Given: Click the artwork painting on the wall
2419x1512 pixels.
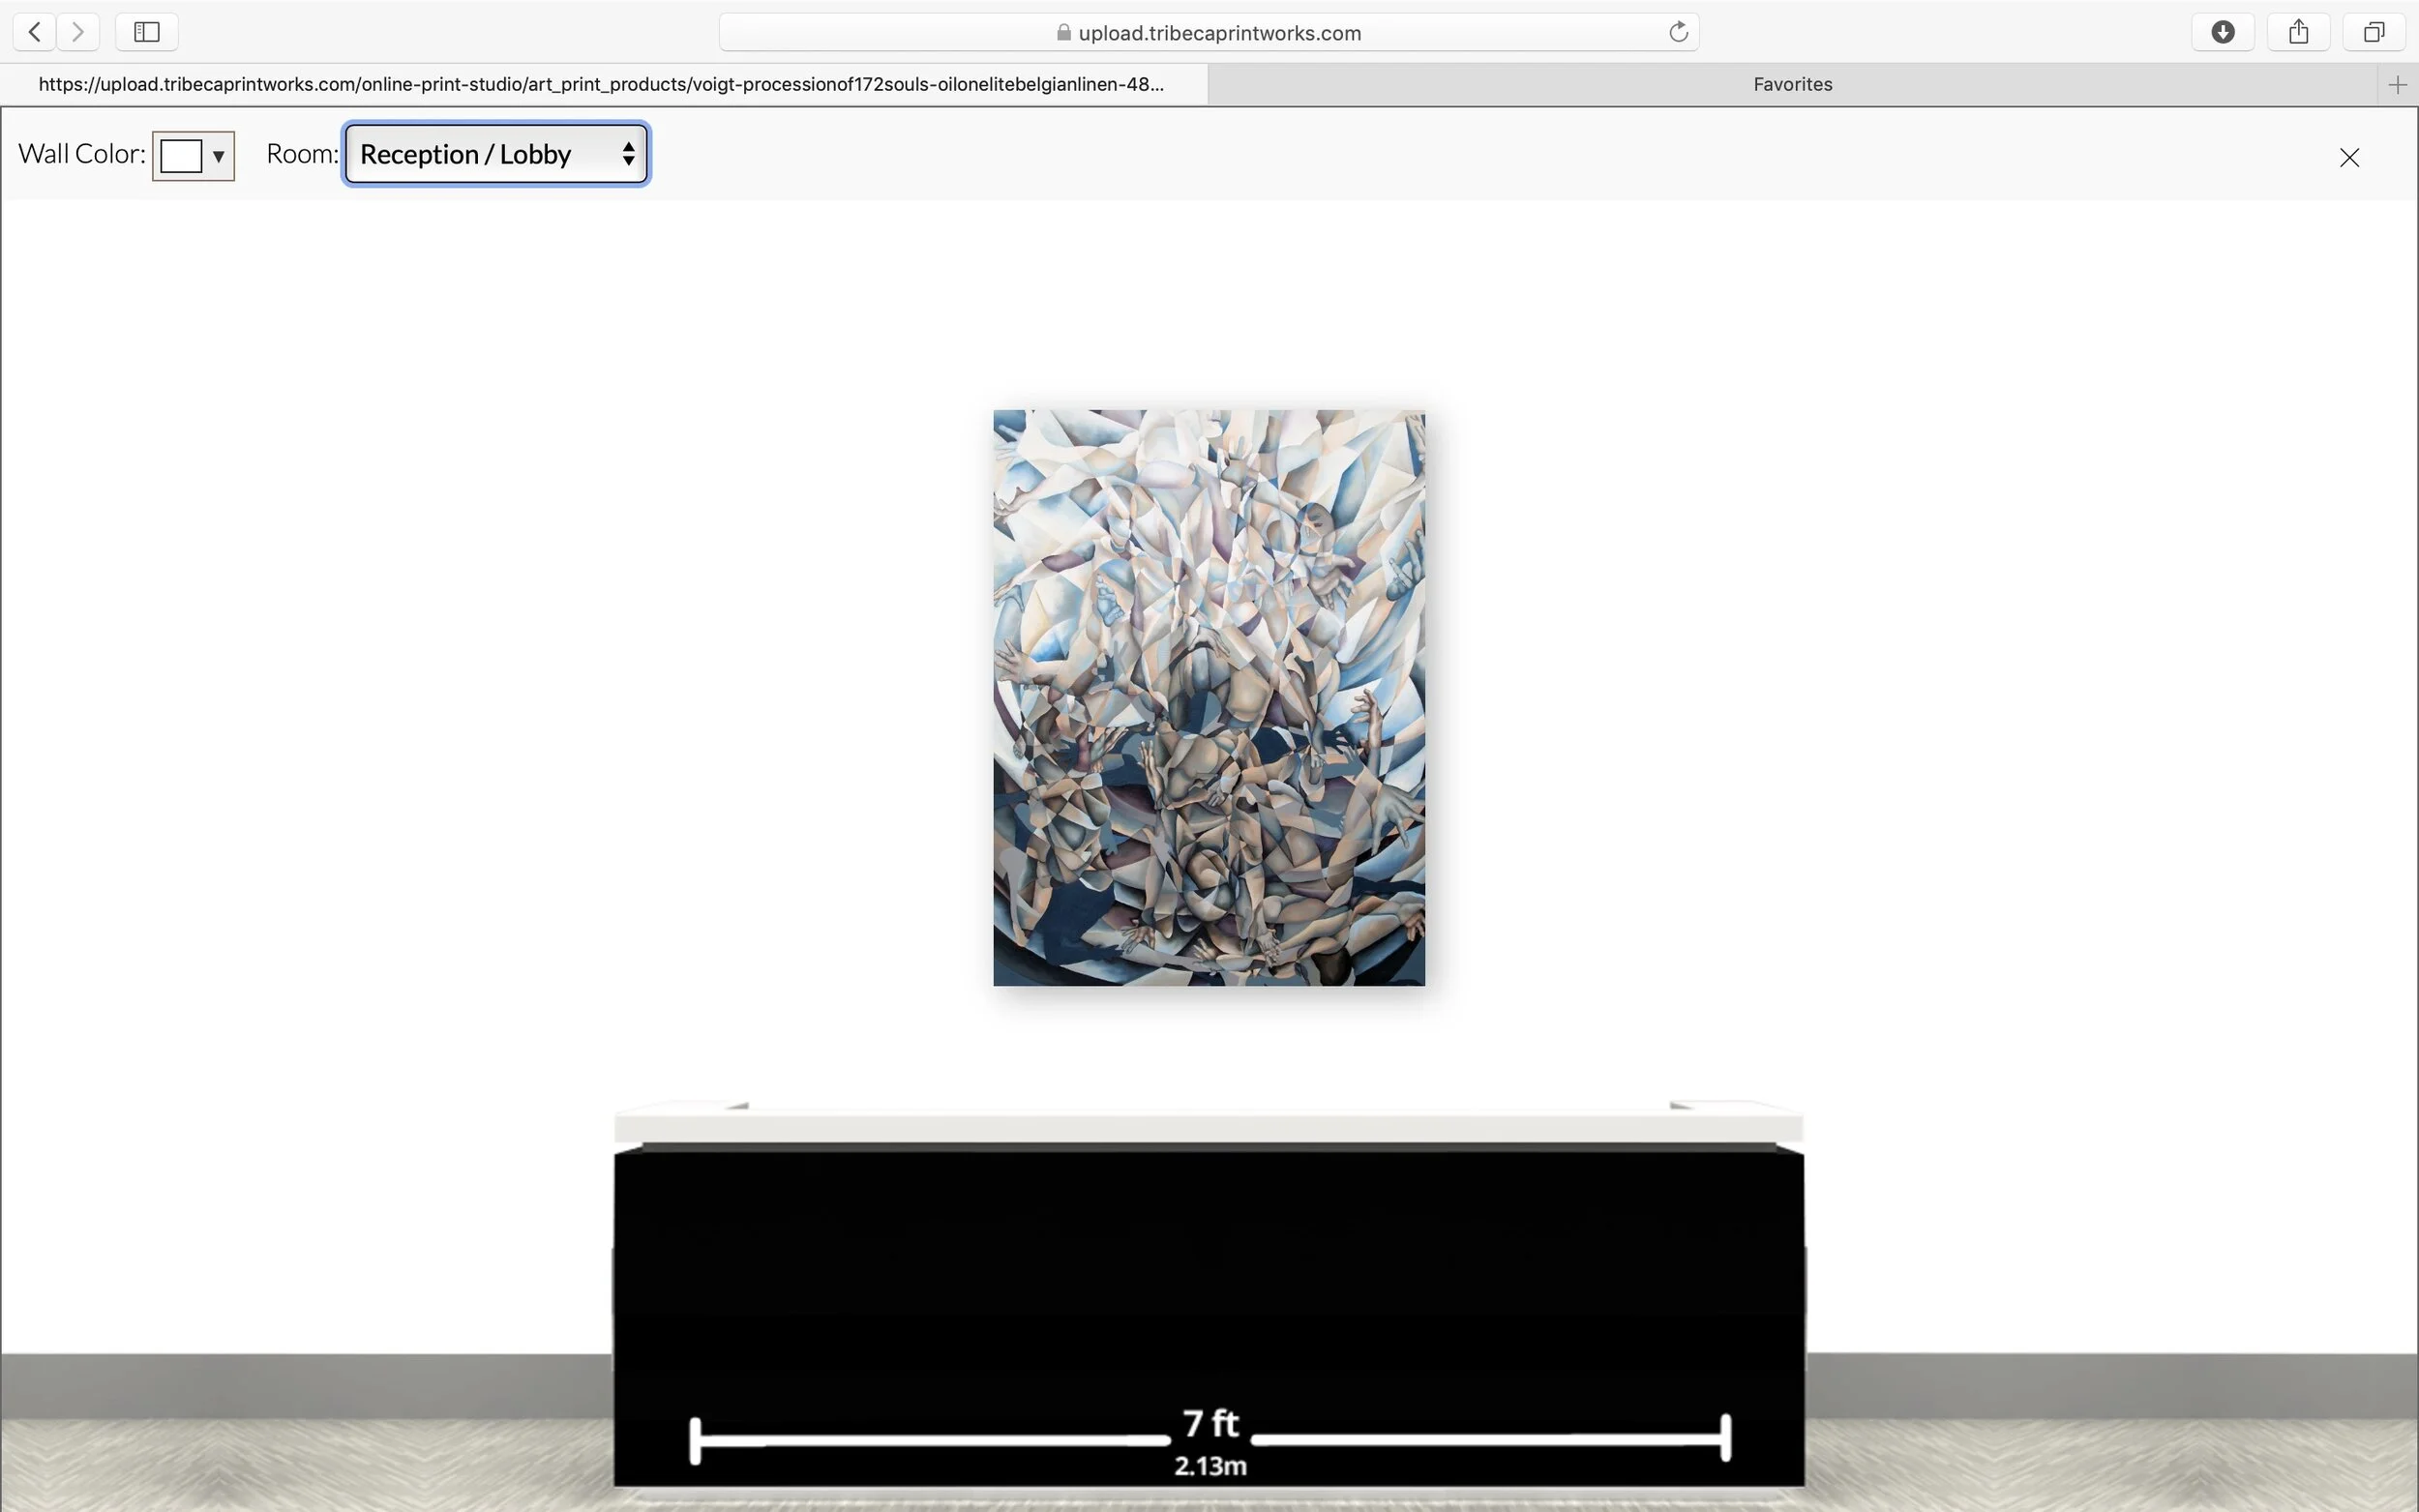Looking at the screenshot, I should 1208,697.
